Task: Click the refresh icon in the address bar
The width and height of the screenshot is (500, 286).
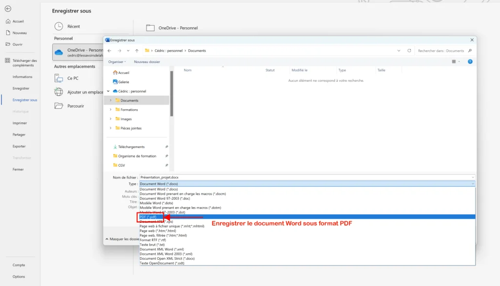Action: pos(409,50)
